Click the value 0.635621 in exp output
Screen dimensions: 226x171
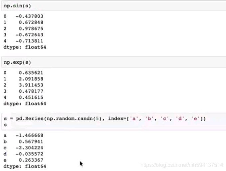[31, 73]
